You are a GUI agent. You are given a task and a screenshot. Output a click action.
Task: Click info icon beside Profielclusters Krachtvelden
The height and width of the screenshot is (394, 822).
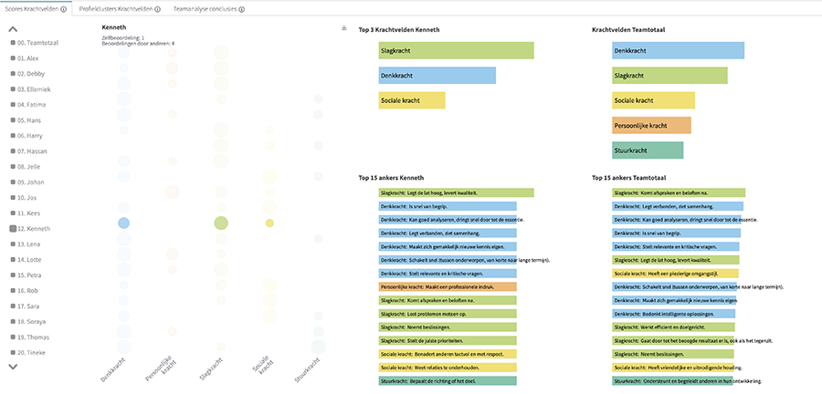coord(158,9)
